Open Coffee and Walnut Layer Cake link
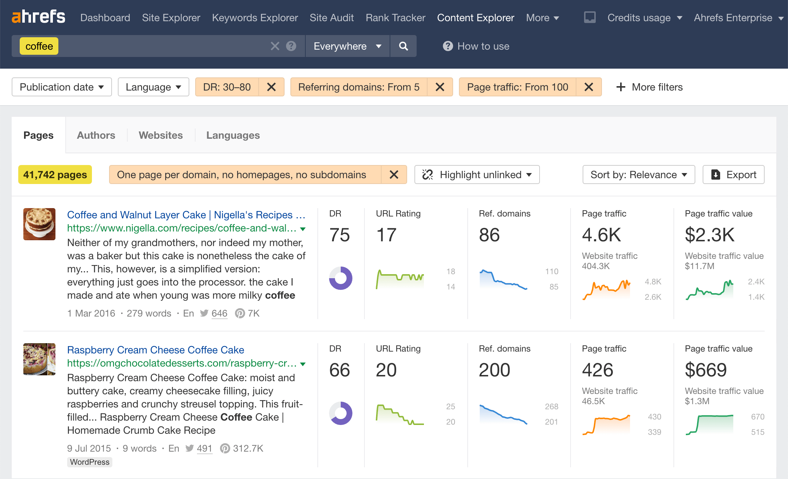The image size is (788, 479). click(x=186, y=215)
